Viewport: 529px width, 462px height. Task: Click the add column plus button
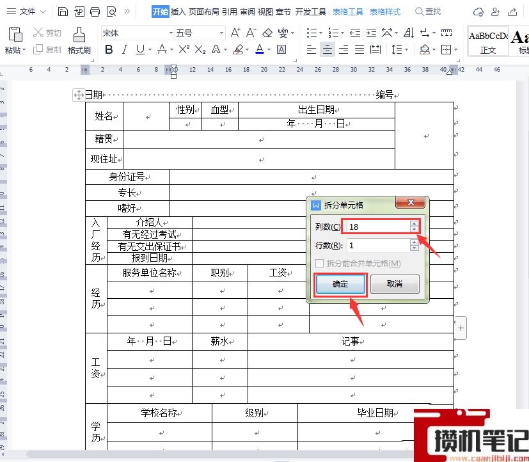click(x=461, y=328)
